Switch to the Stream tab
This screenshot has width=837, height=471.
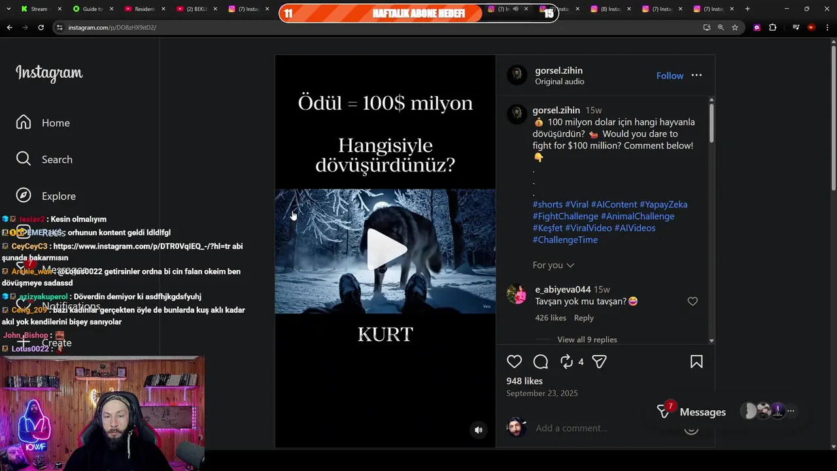pos(40,9)
